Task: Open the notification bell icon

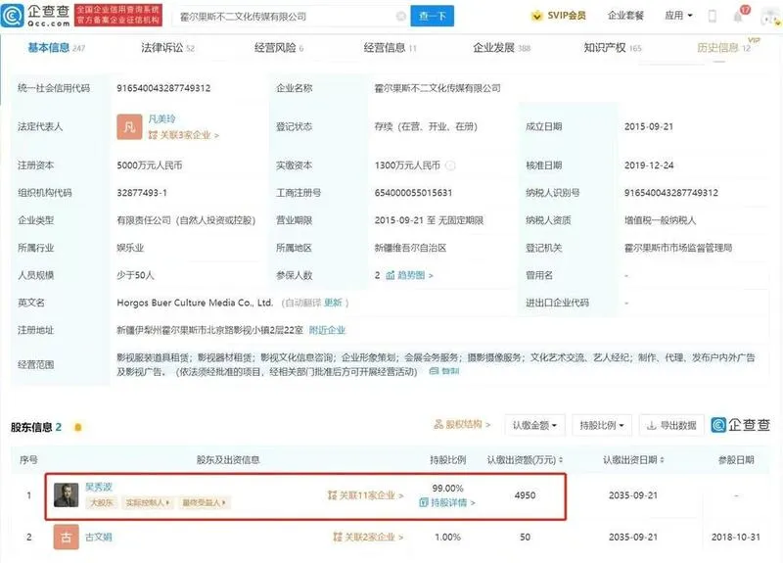Action: click(x=738, y=17)
